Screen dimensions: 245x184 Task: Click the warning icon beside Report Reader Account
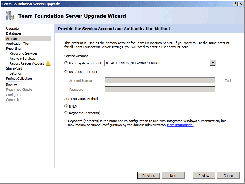[48, 63]
